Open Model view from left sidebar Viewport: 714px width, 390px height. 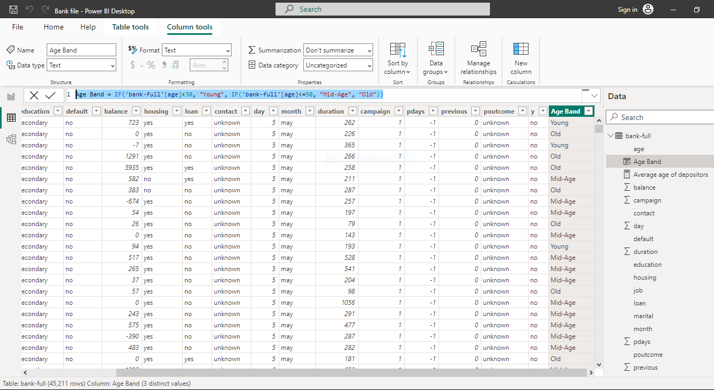[11, 138]
